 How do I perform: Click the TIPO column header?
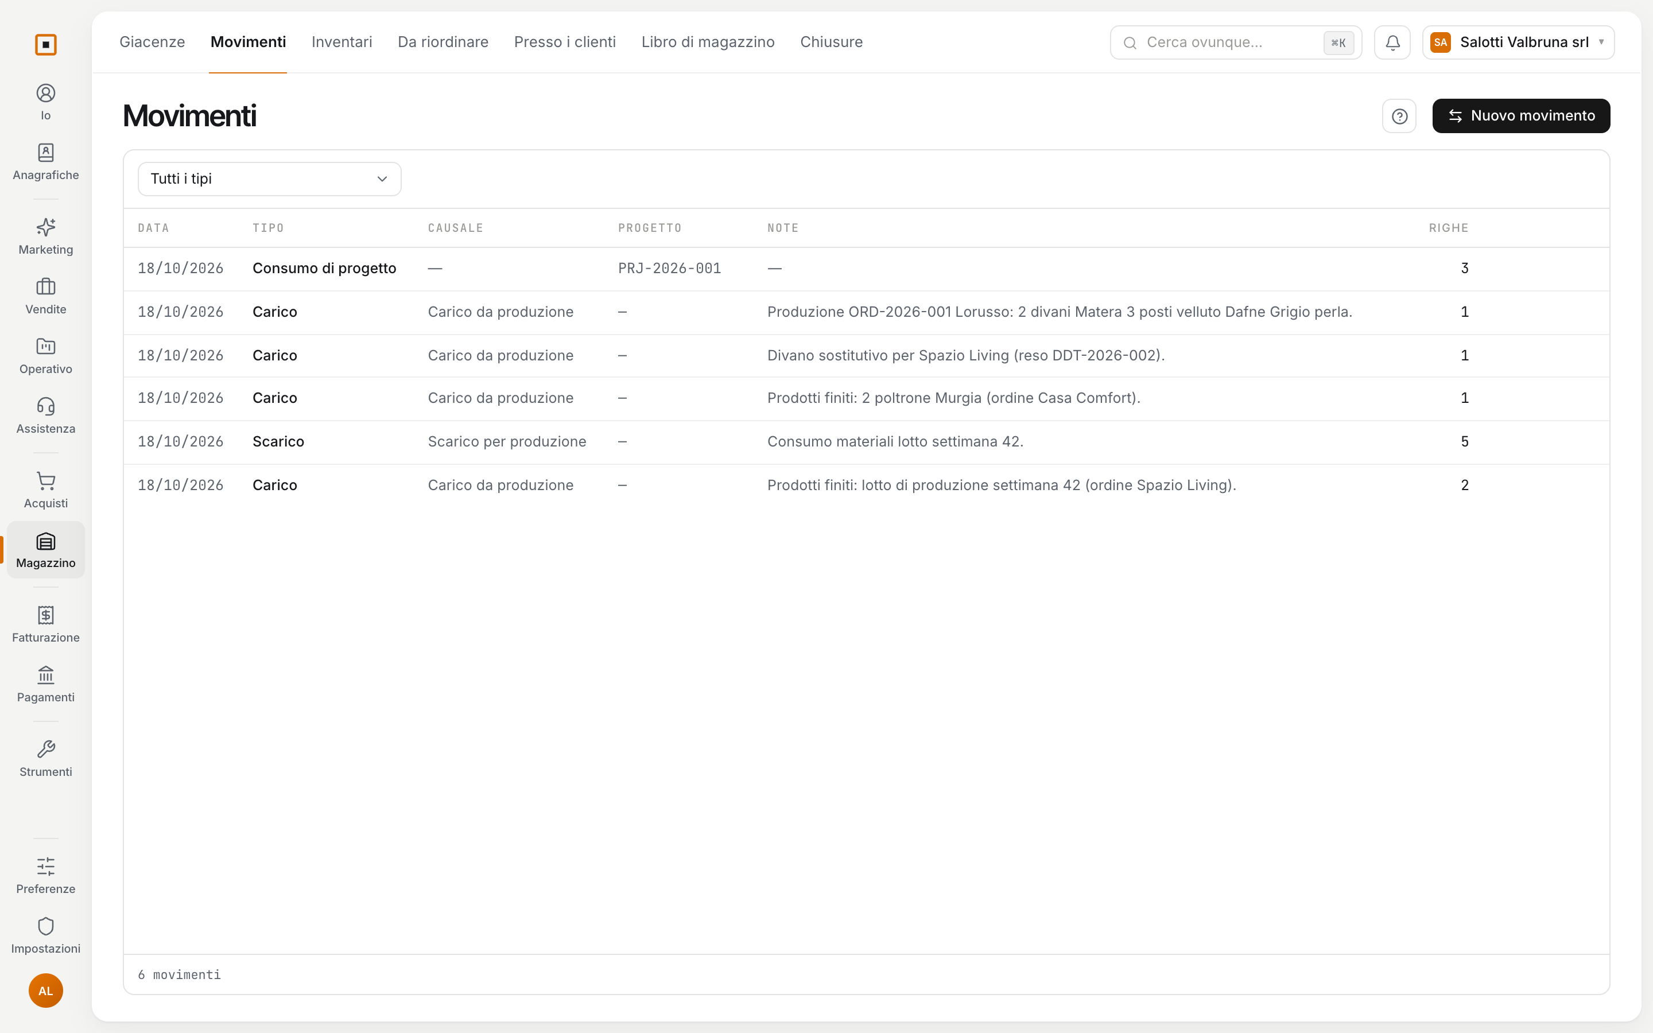tap(268, 228)
